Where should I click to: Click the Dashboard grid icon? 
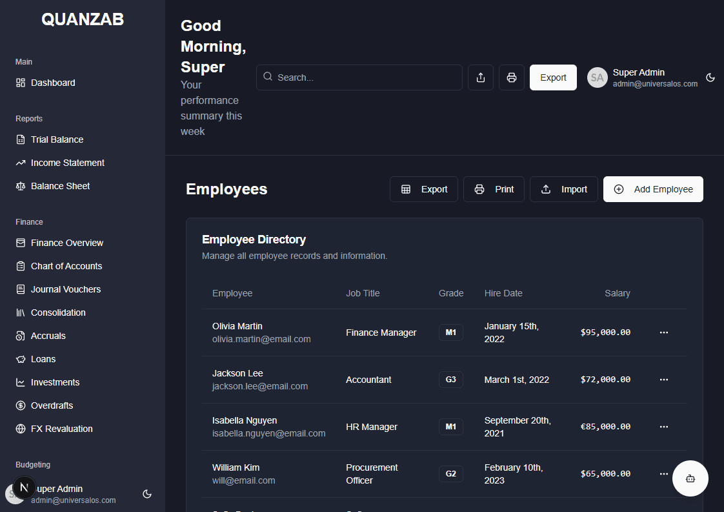pos(20,83)
